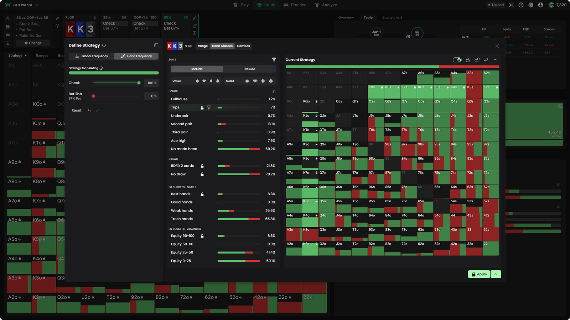Click the filter icon on Trips row
This screenshot has height=320, width=570.
(209, 108)
